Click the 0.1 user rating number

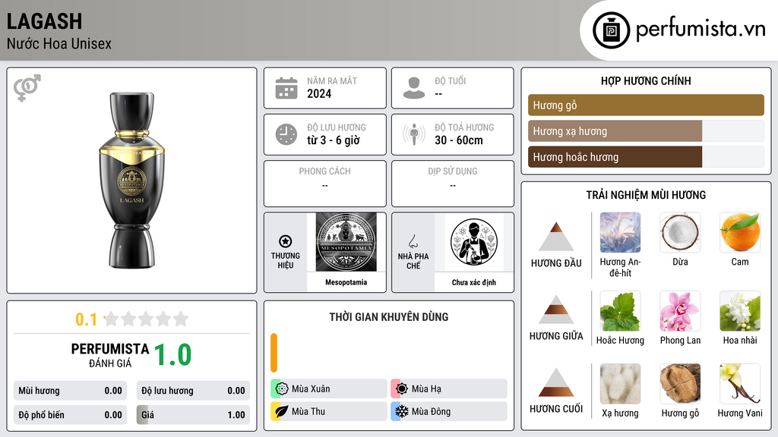[x=87, y=319]
